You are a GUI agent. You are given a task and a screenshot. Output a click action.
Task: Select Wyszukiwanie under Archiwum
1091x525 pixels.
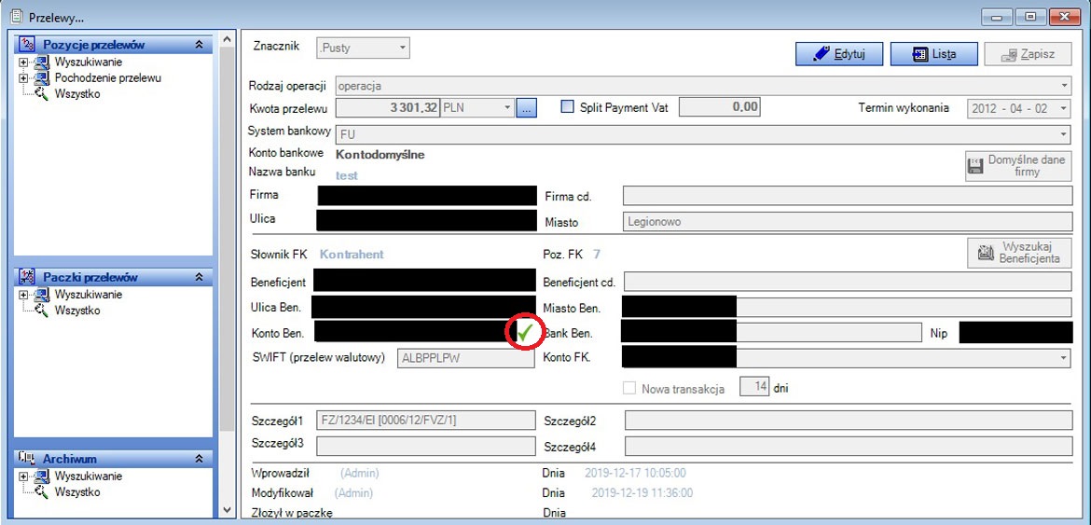(x=88, y=477)
